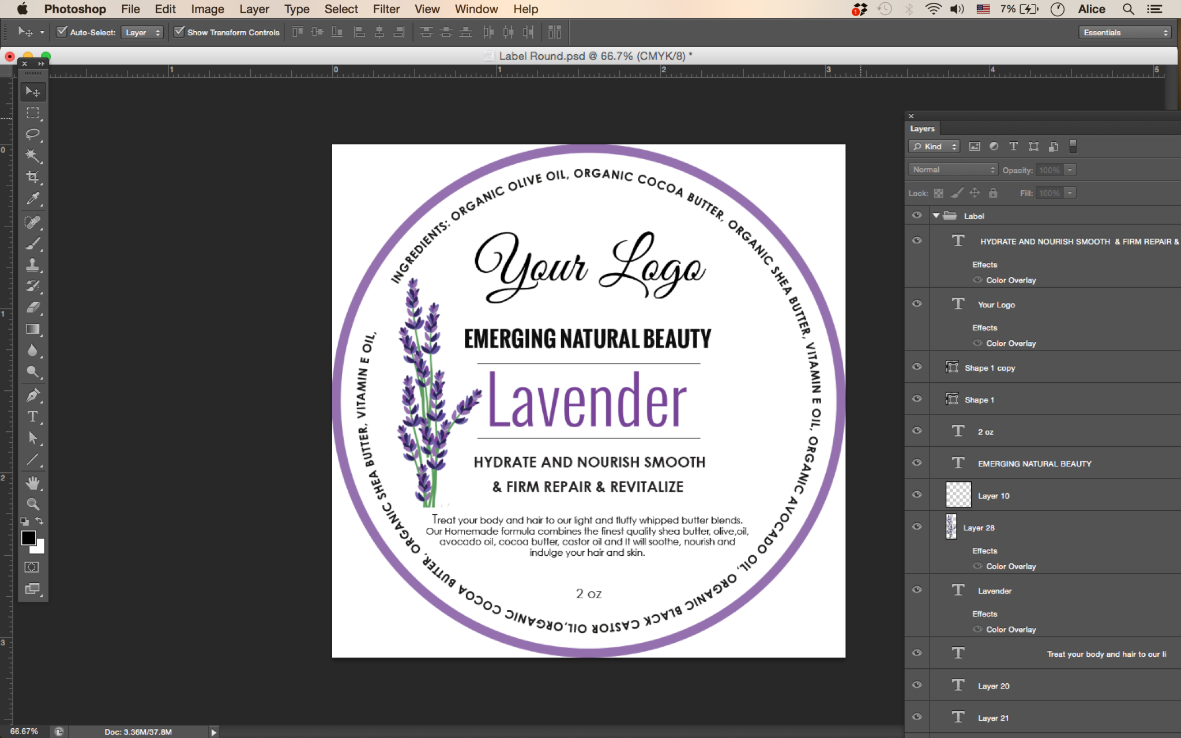Hide the Shape 1 layer
The width and height of the screenshot is (1181, 738).
click(916, 398)
